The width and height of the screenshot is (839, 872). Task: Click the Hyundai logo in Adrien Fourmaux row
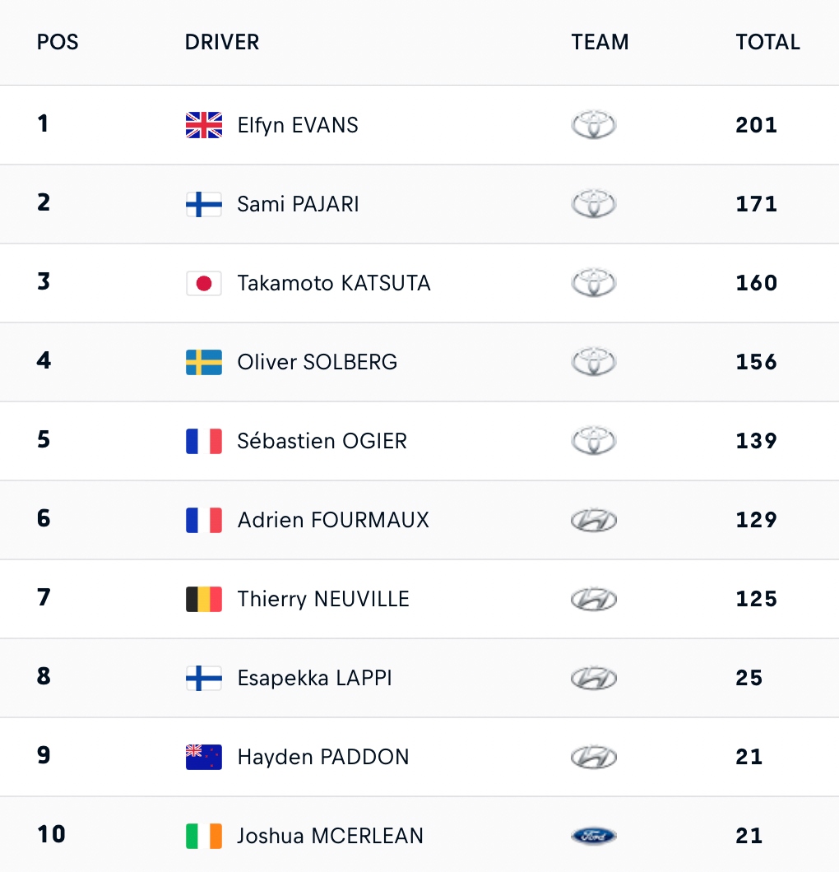pyautogui.click(x=594, y=520)
